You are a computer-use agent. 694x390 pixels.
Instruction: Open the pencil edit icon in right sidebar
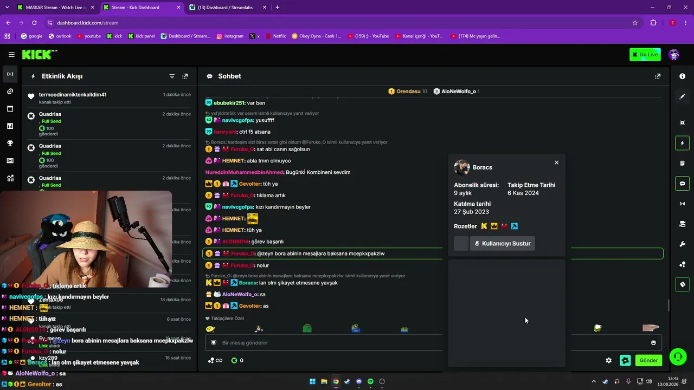click(683, 96)
